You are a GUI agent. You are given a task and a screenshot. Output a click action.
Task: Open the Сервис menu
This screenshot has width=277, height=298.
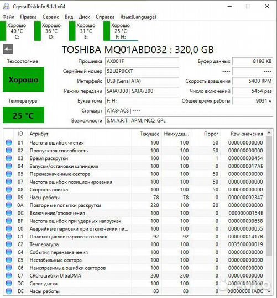pos(51,17)
